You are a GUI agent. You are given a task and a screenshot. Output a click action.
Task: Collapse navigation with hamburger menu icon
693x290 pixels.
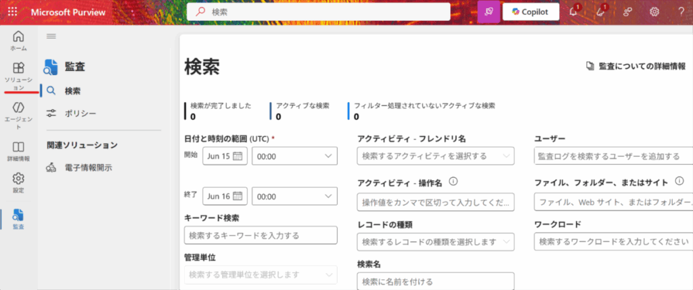coord(51,36)
